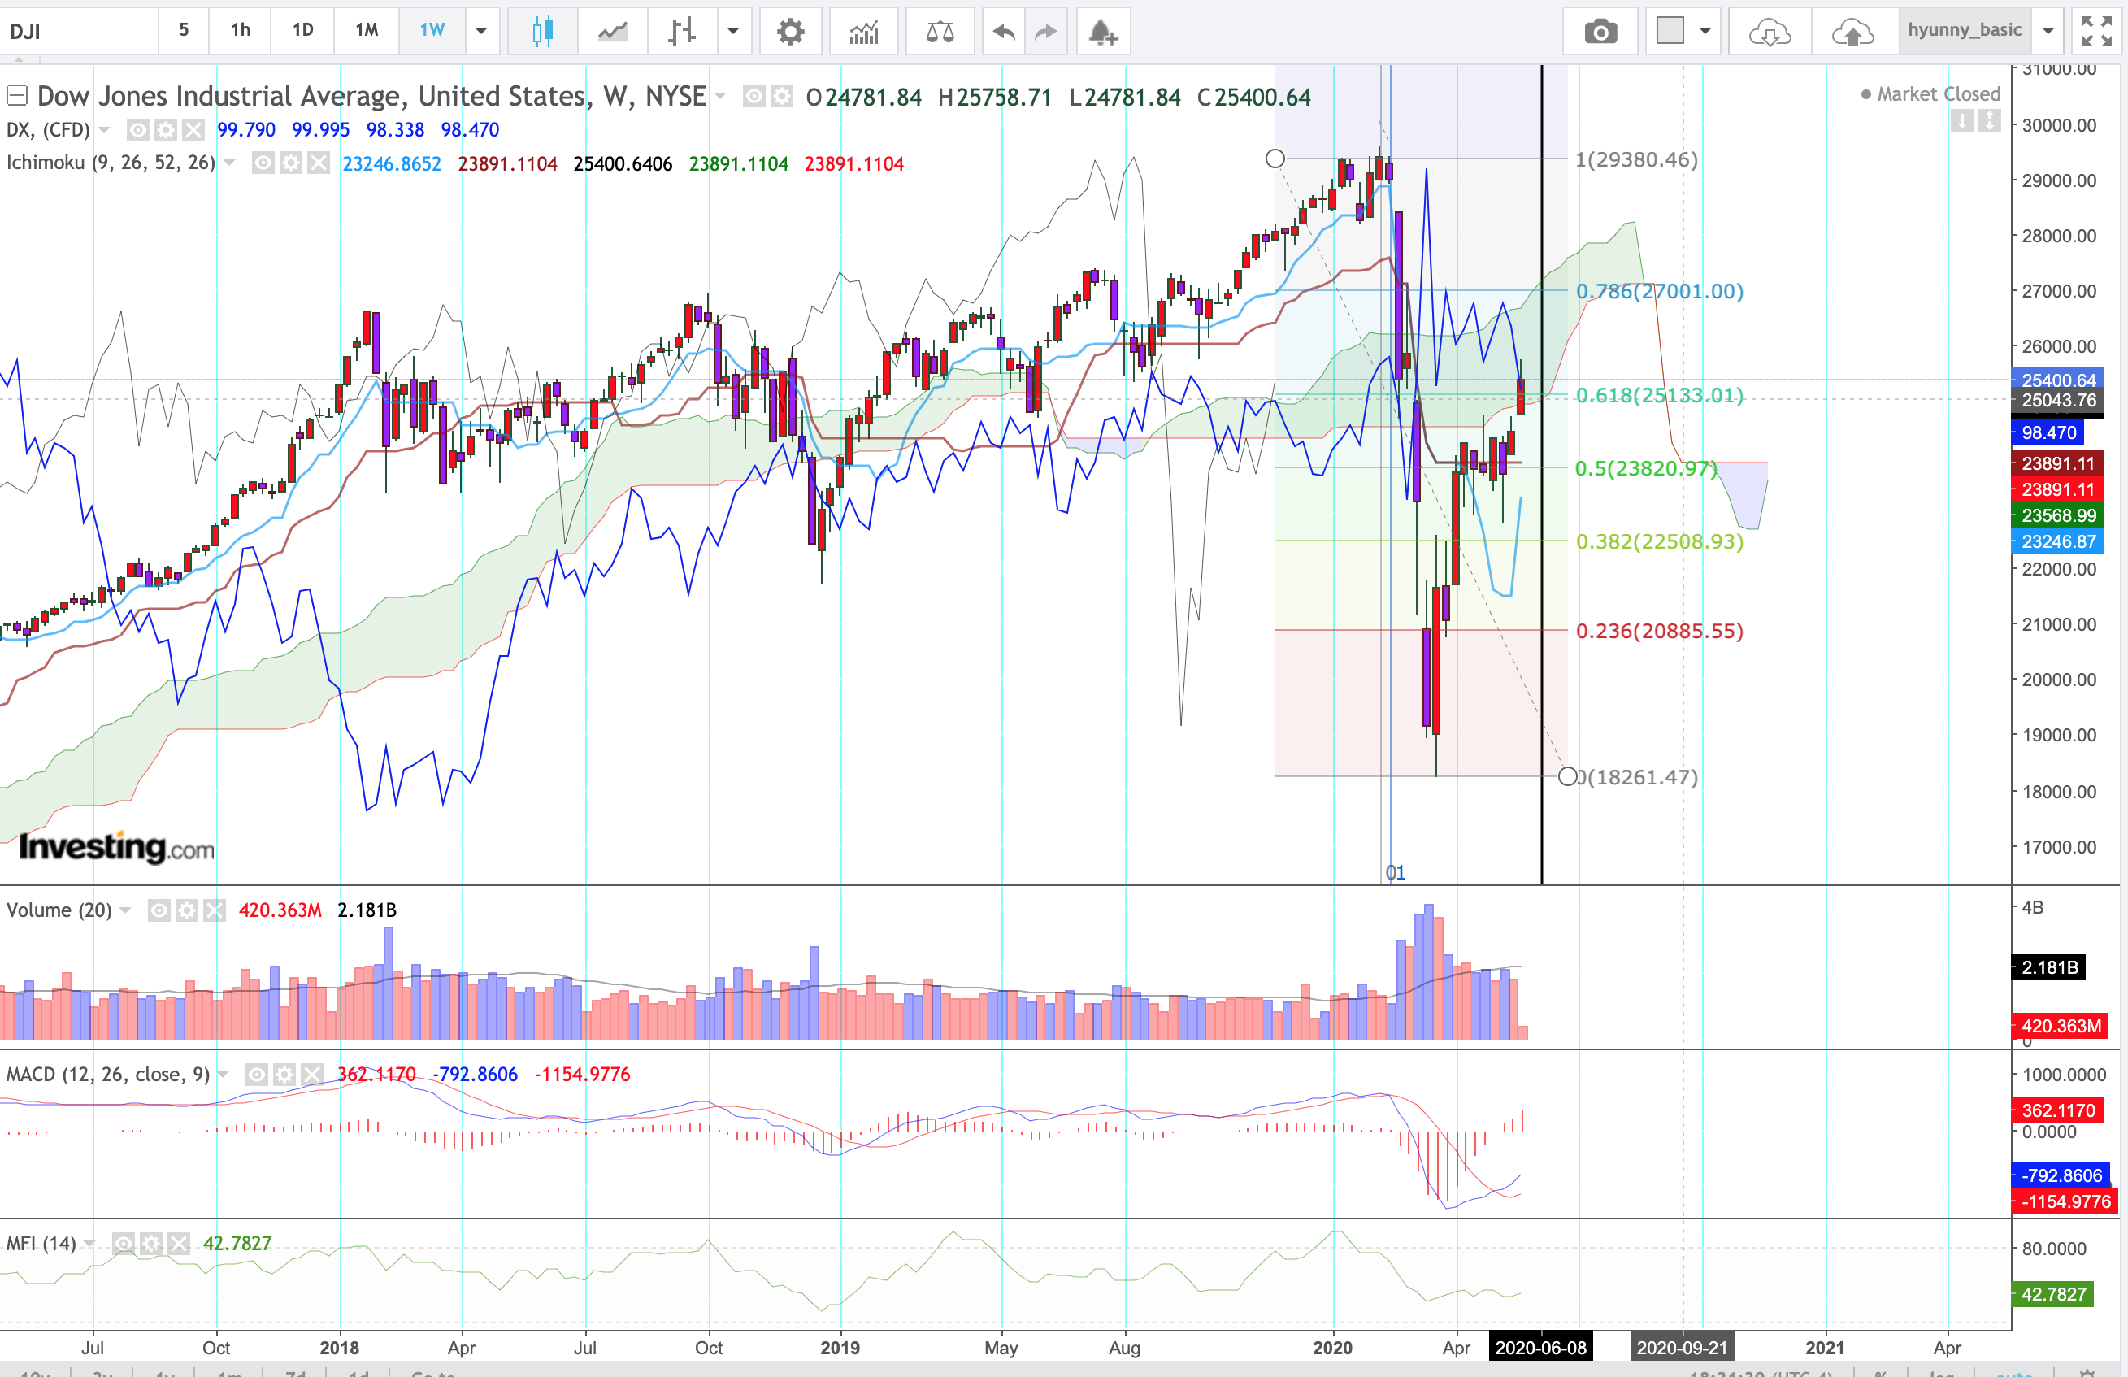The image size is (2128, 1377).
Task: Open timeframe interval dropdown arrow
Action: pyautogui.click(x=481, y=30)
